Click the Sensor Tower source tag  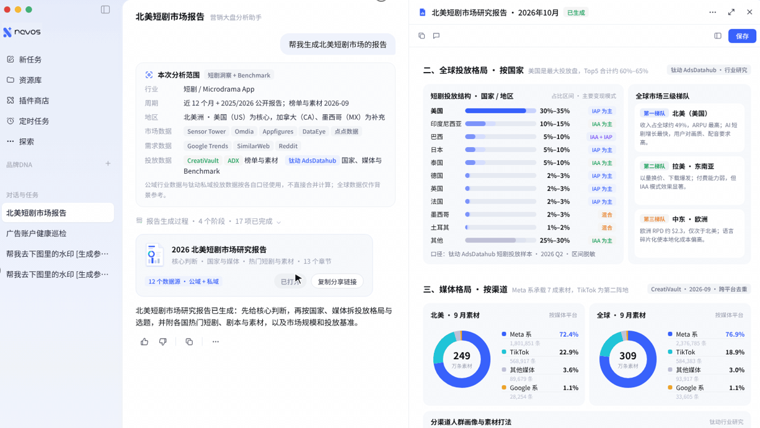(x=206, y=132)
